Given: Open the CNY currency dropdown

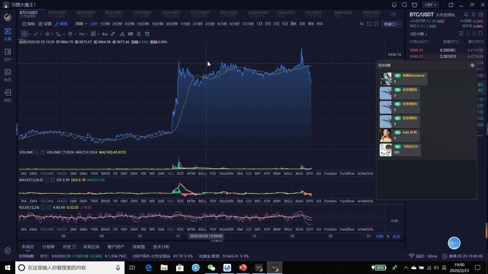Looking at the screenshot, I should click(430, 5).
